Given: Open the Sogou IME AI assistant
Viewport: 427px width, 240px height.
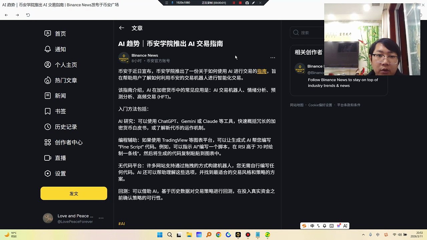Looking at the screenshot, I should [x=346, y=226].
